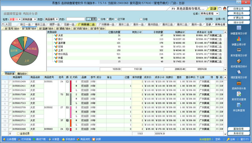The width and height of the screenshot is (252, 143).
Task: Check the 全选记录 checkbox
Action: point(18,134)
